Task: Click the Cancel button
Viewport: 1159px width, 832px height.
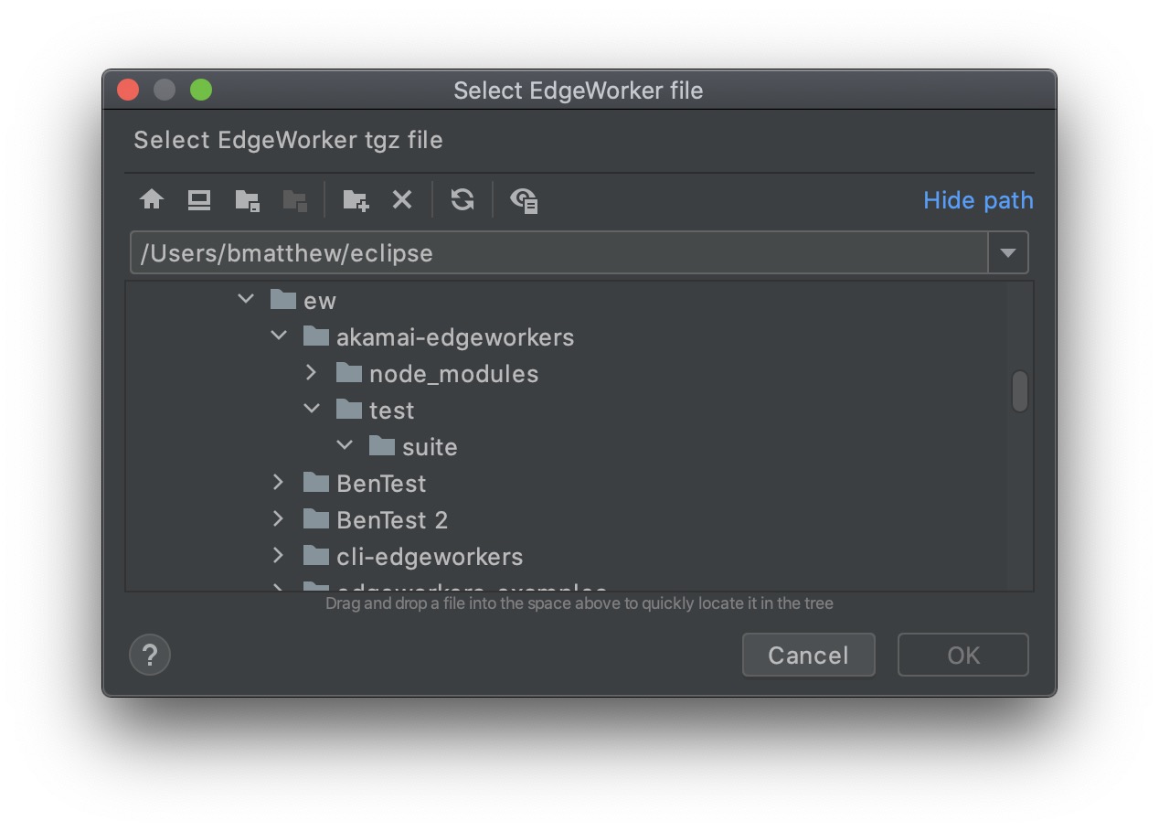Action: pos(808,655)
